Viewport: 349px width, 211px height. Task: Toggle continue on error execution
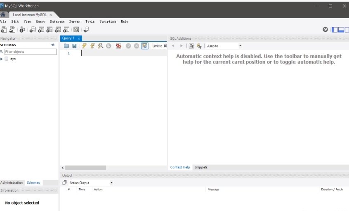(118, 46)
